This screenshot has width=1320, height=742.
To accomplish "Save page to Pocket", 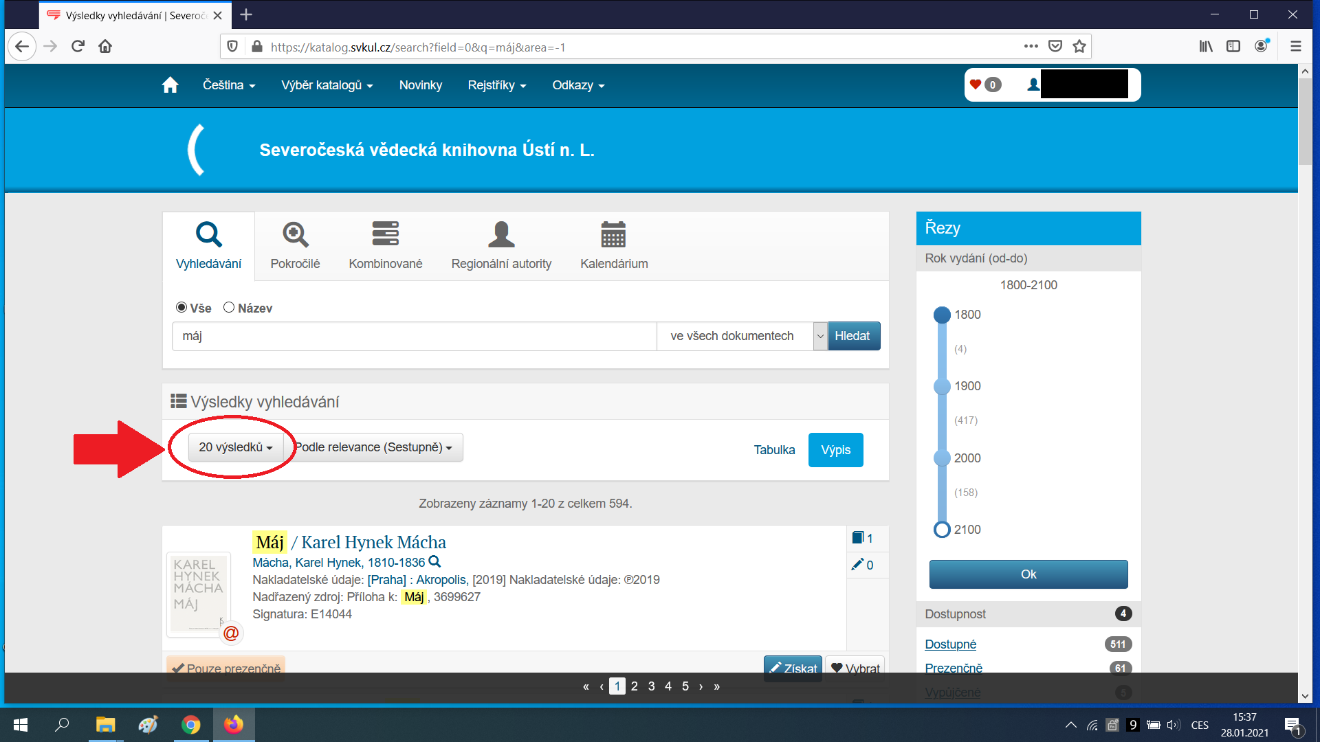I will 1055,47.
